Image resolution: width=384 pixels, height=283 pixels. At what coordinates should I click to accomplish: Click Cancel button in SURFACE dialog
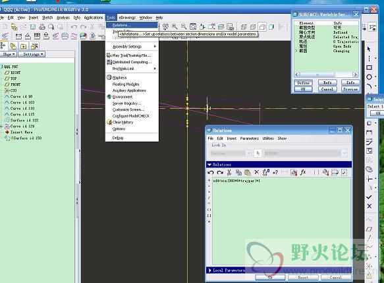[327, 89]
